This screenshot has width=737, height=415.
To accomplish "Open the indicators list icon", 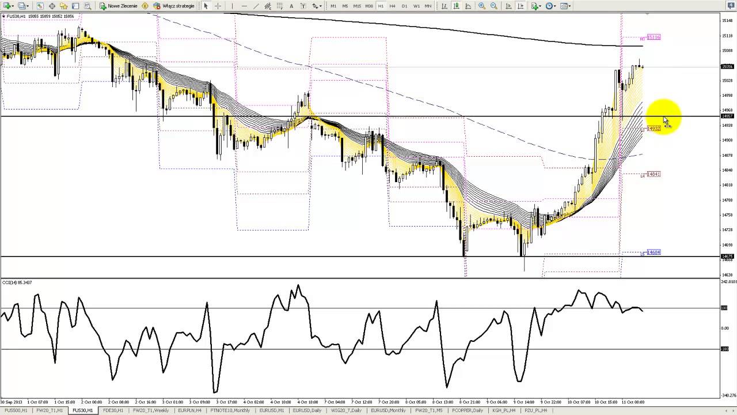I will pyautogui.click(x=535, y=6).
